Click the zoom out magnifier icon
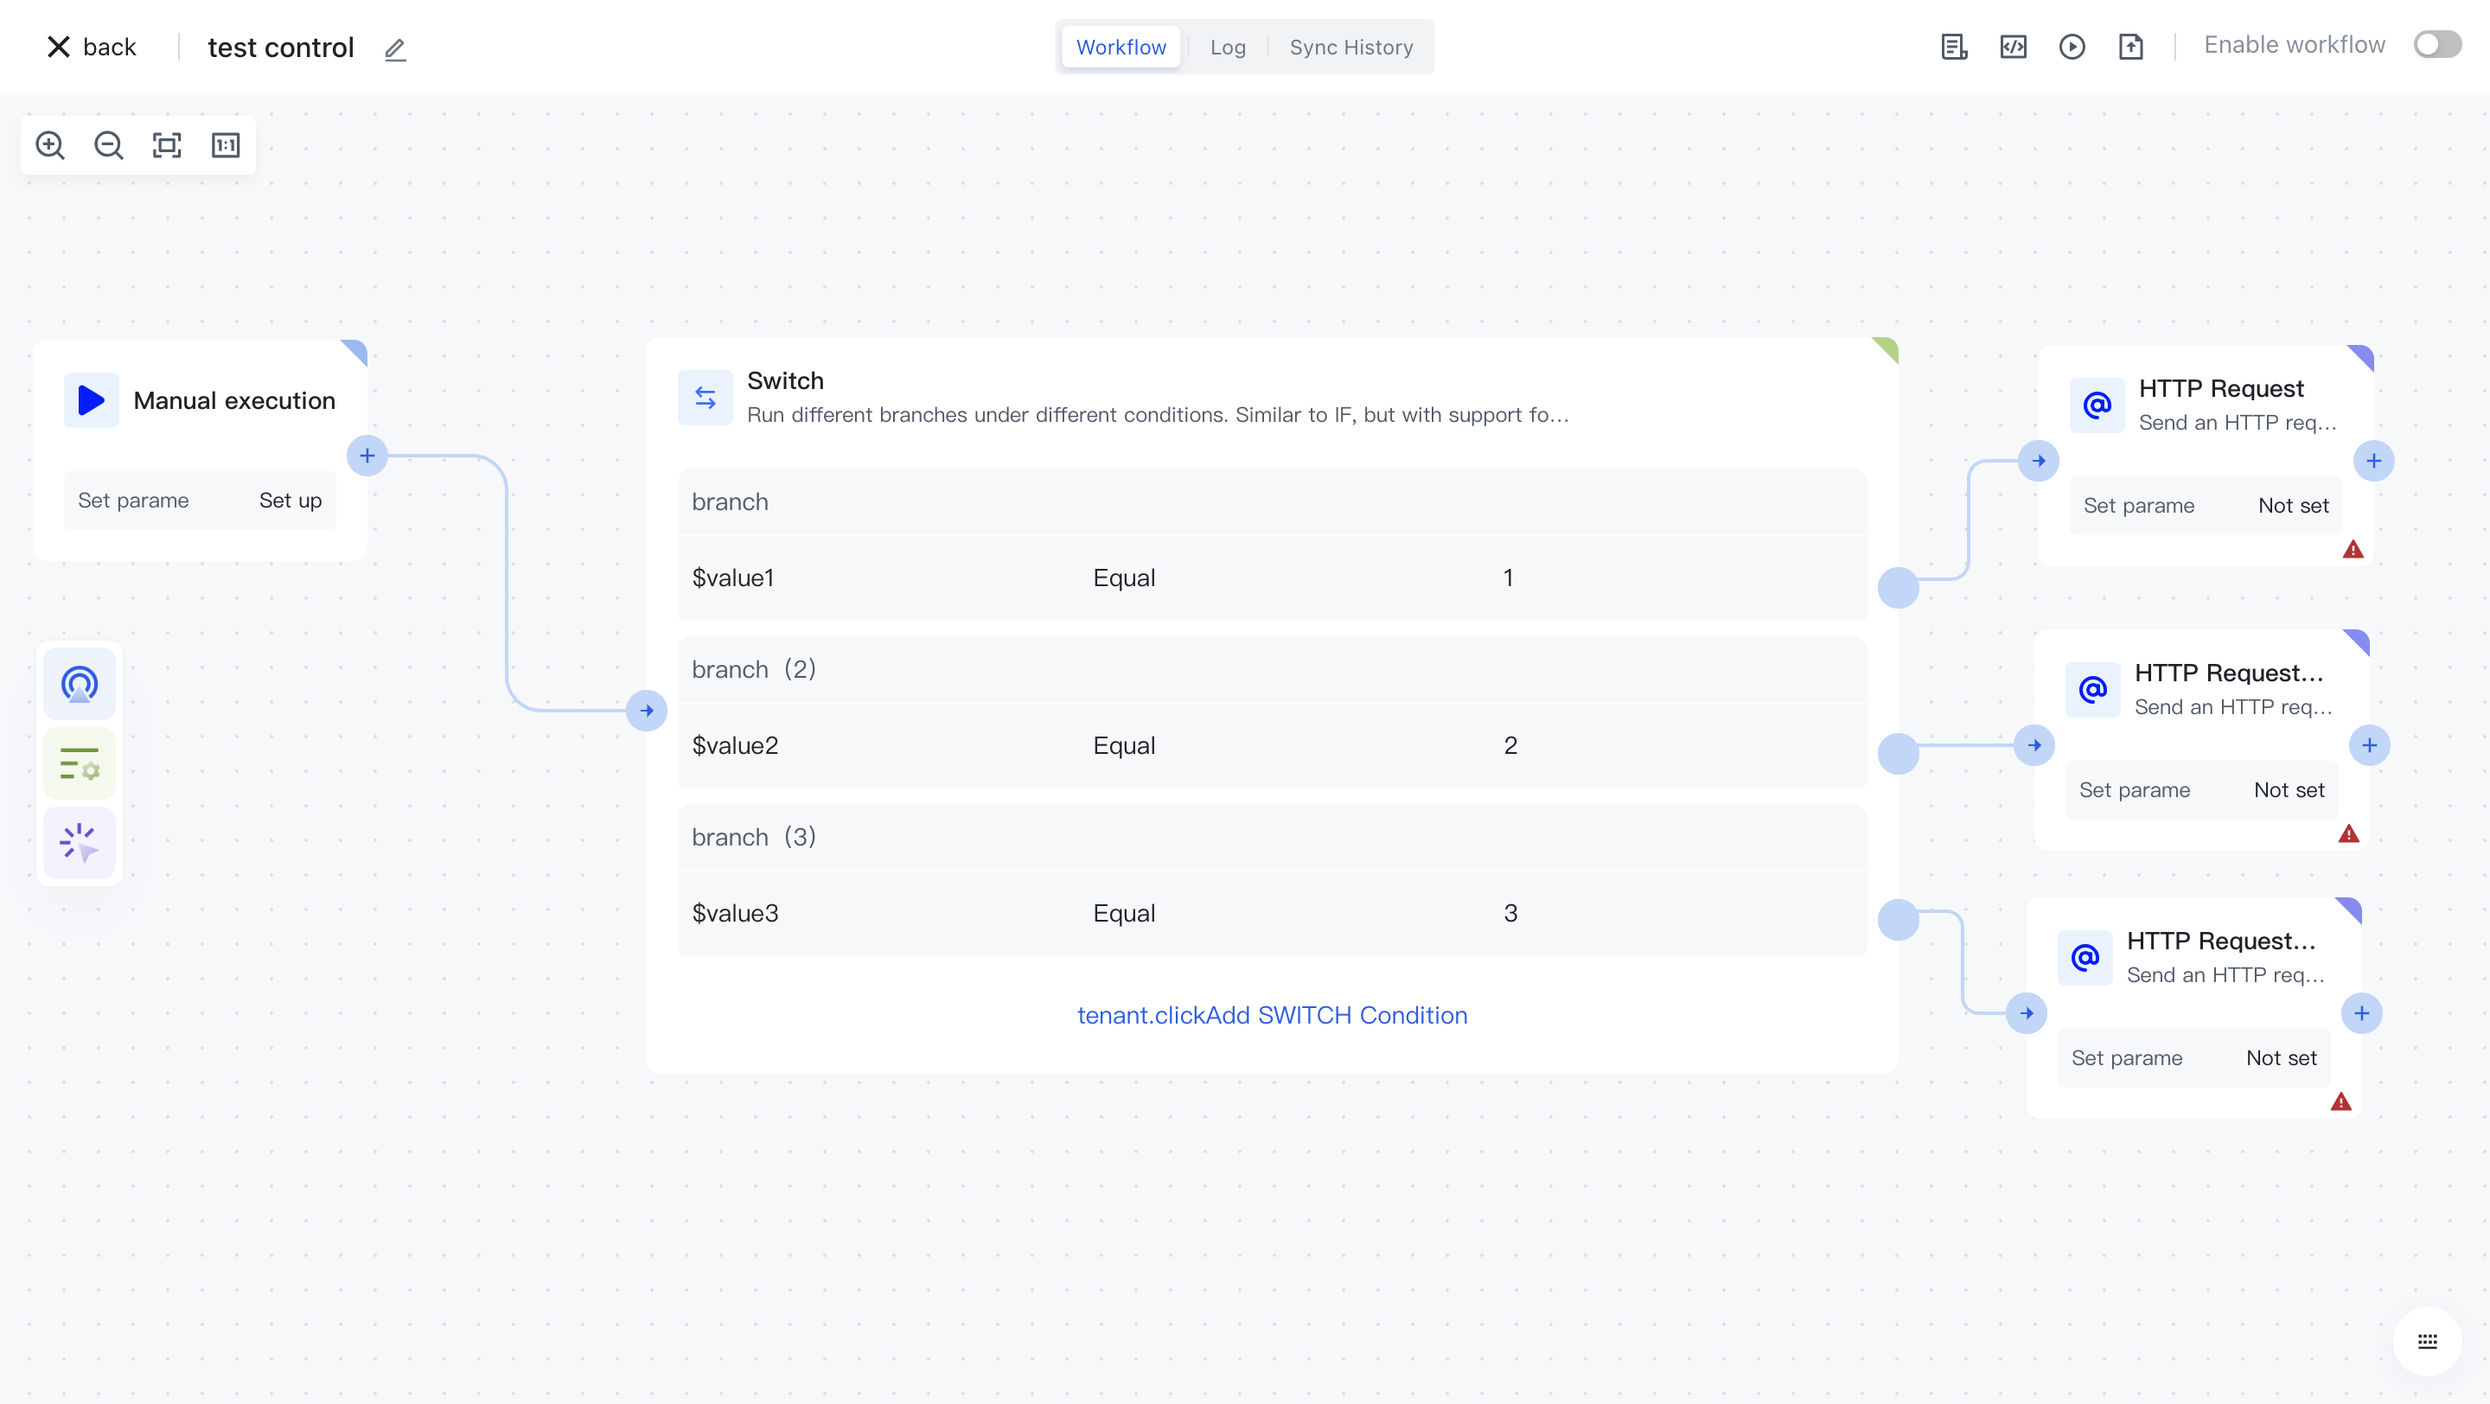The image size is (2490, 1404). [108, 145]
